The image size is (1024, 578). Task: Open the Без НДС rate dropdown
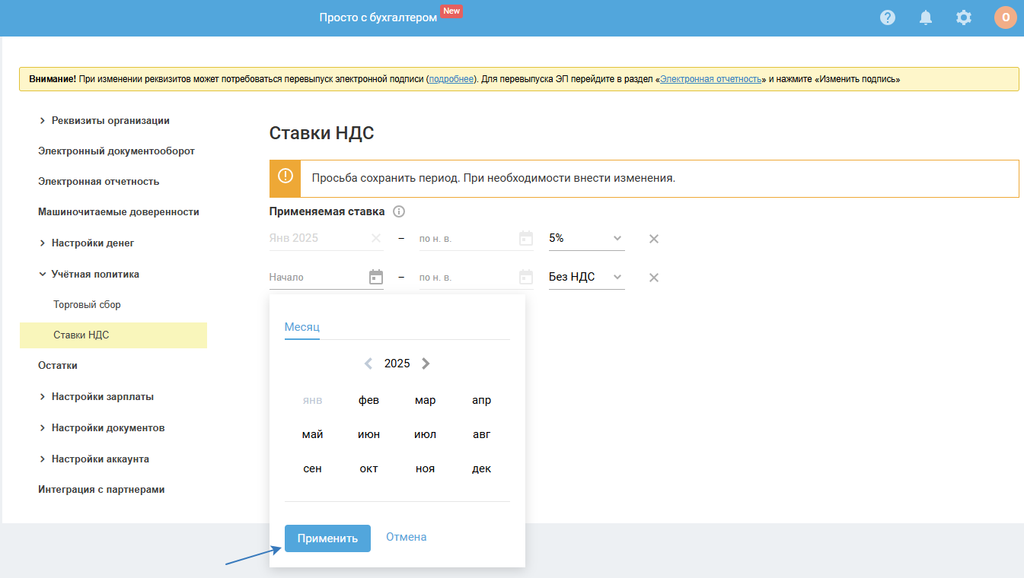[586, 278]
